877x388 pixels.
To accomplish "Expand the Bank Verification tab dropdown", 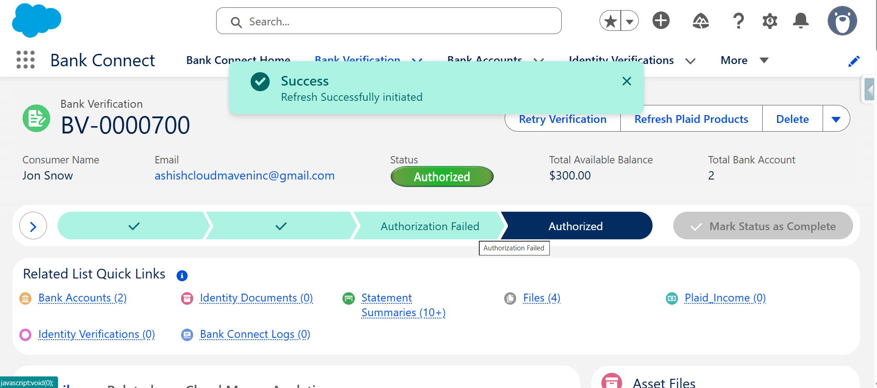I will [x=417, y=60].
